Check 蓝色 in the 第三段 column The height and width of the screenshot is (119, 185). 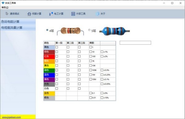pos(79,75)
